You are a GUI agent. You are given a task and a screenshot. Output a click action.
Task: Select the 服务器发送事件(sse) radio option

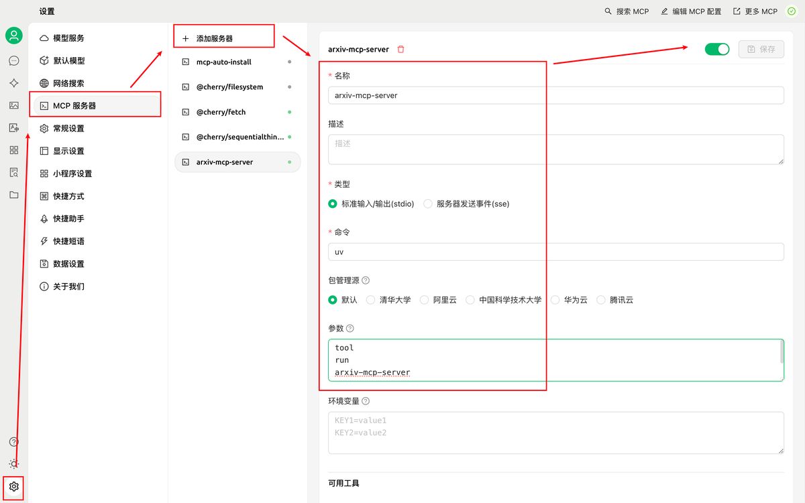(x=428, y=204)
